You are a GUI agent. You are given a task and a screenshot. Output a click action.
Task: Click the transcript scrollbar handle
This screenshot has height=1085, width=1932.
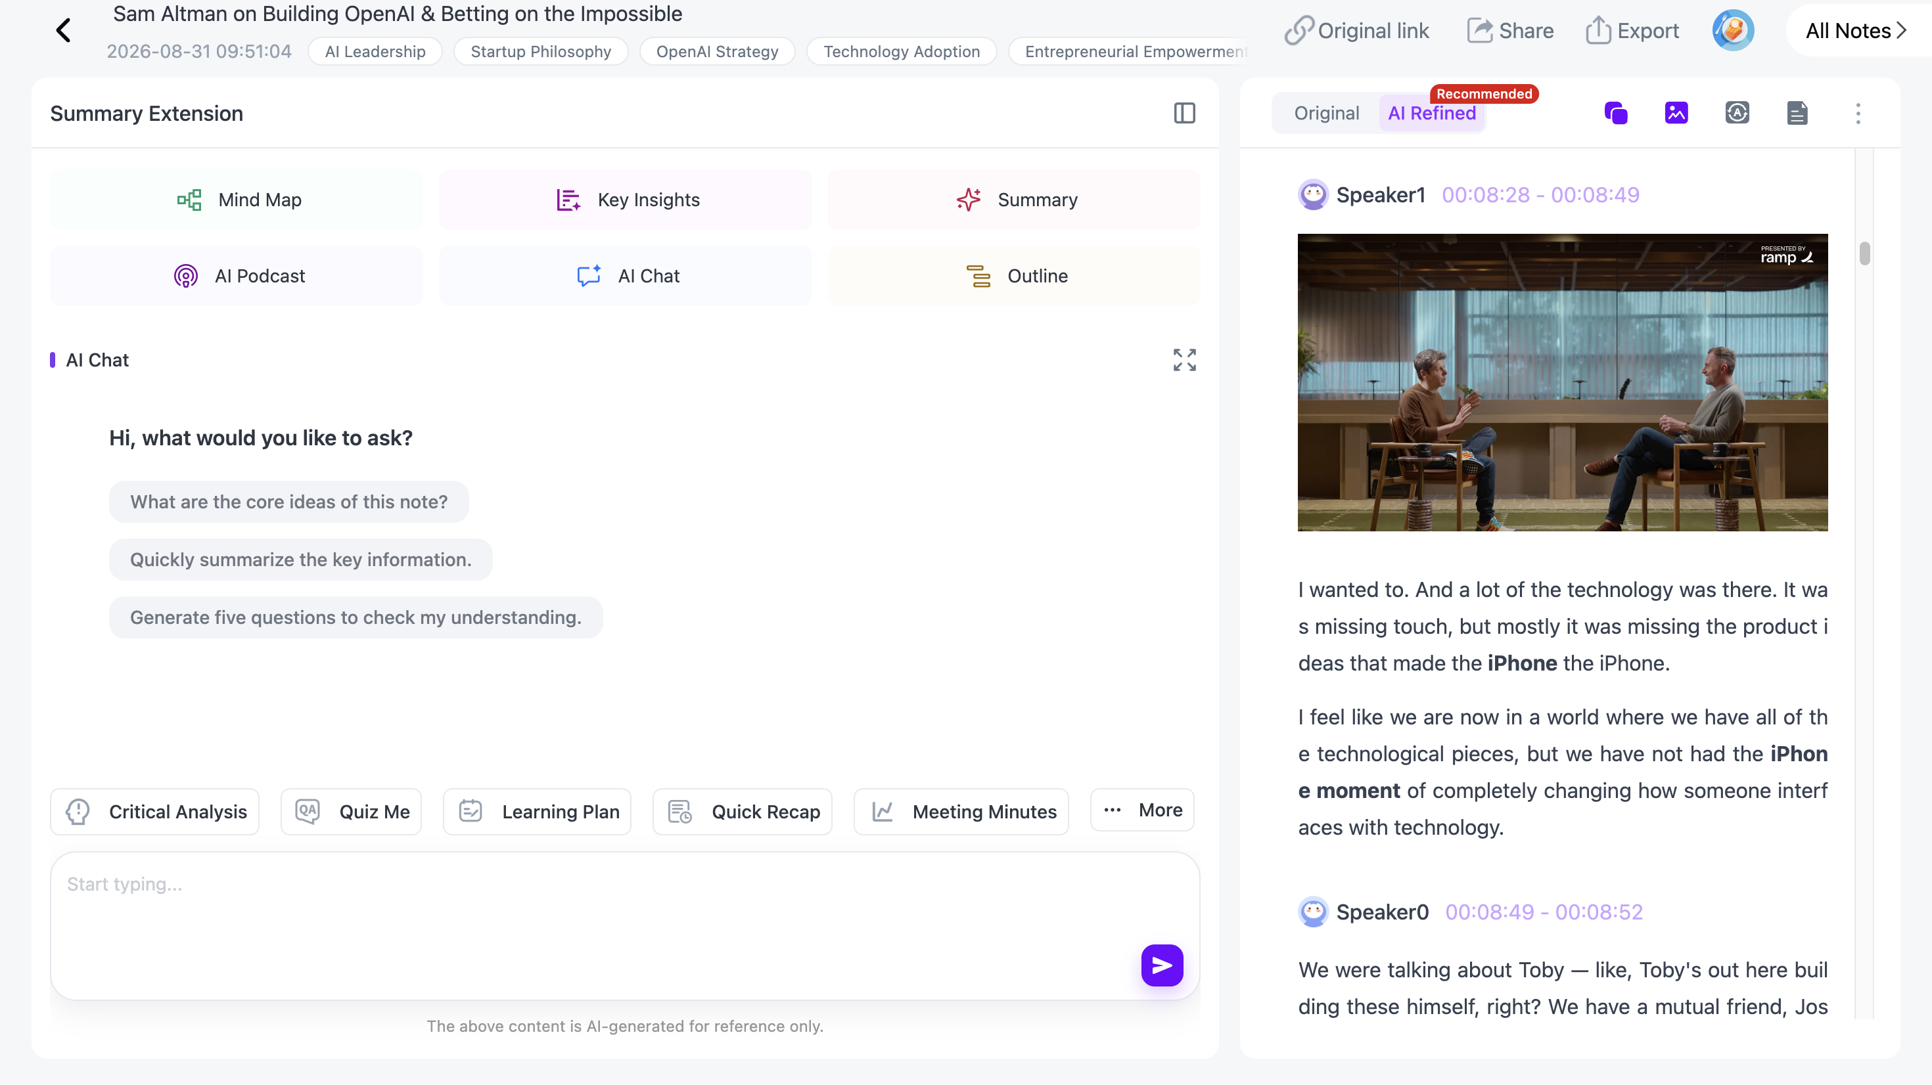pos(1864,254)
